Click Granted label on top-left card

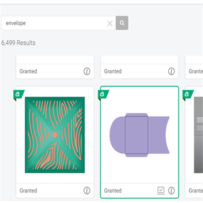[x=28, y=71]
